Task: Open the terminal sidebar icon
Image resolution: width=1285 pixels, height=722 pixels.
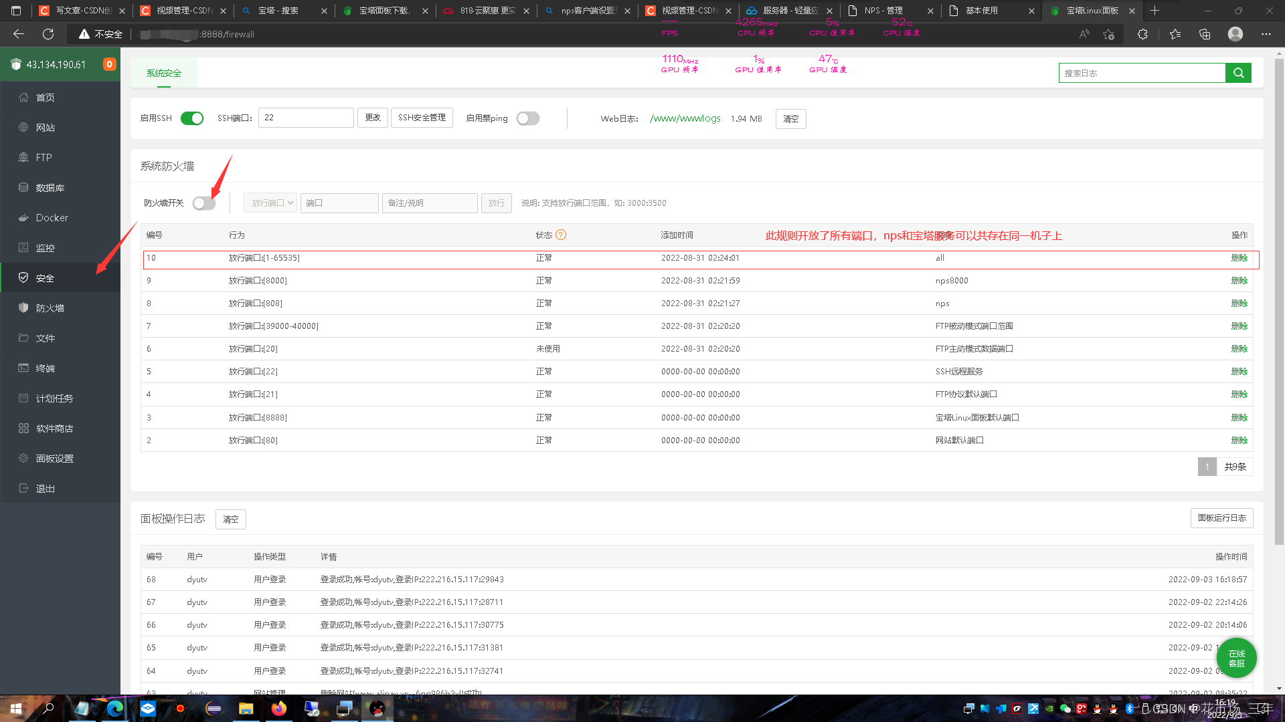Action: pos(23,368)
